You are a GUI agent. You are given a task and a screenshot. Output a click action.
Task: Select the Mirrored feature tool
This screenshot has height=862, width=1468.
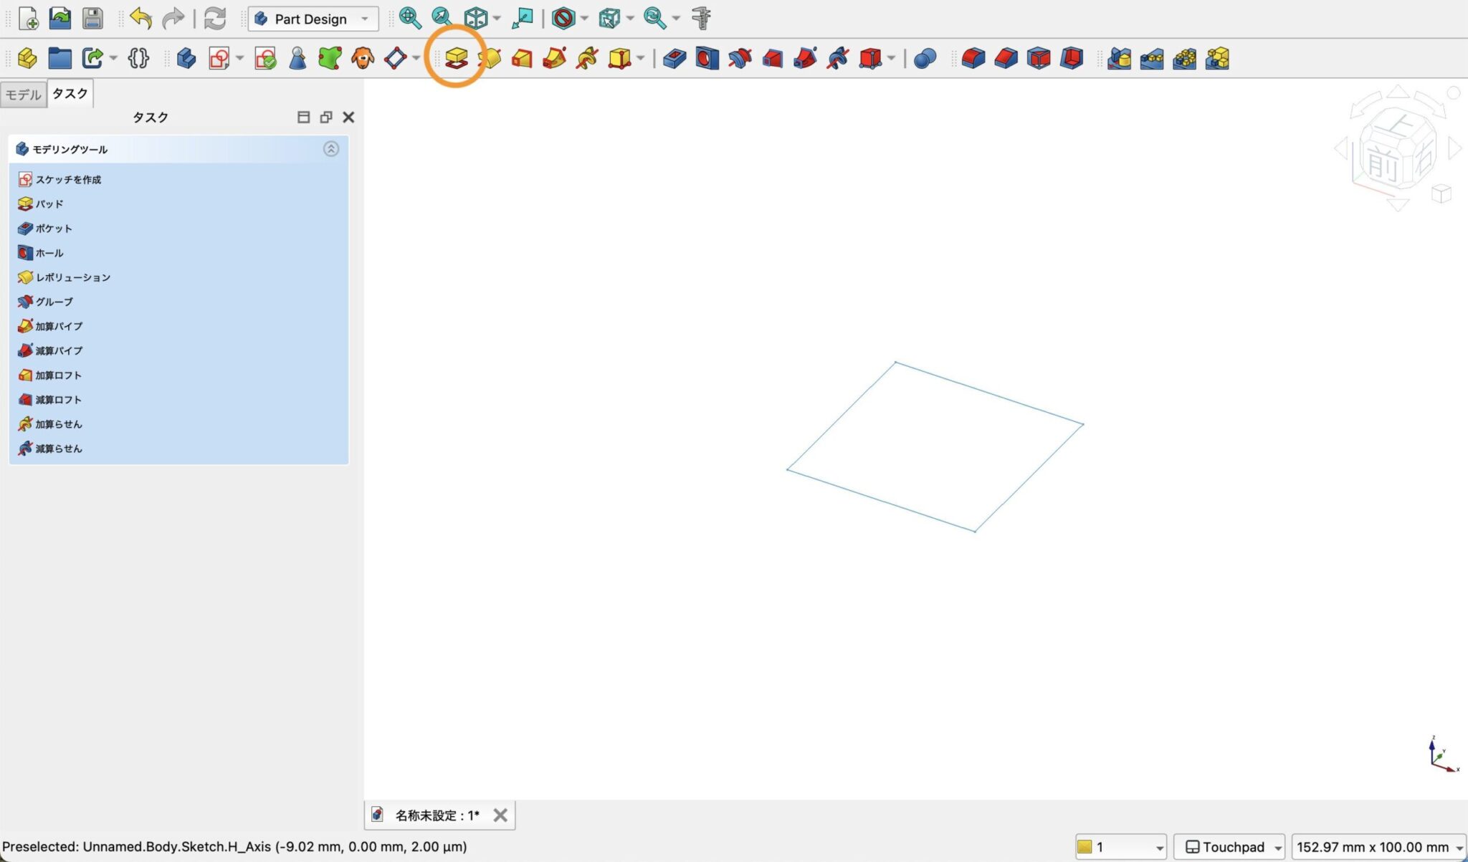(1119, 58)
